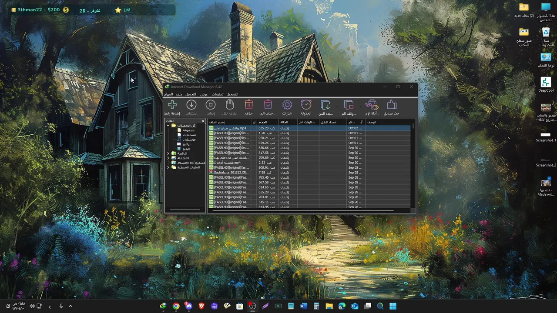Open the Scheduler (الجدولة) clock icon
The width and height of the screenshot is (557, 313).
point(306,105)
